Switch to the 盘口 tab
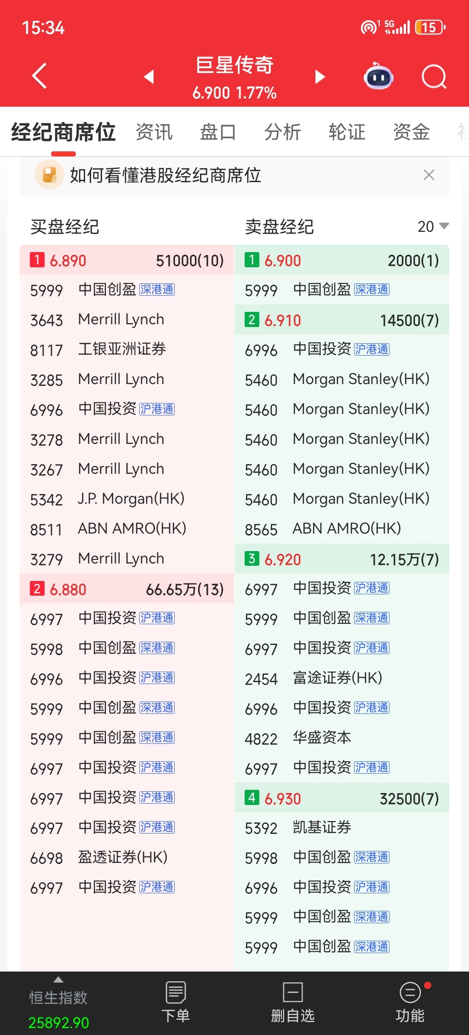 [x=218, y=132]
